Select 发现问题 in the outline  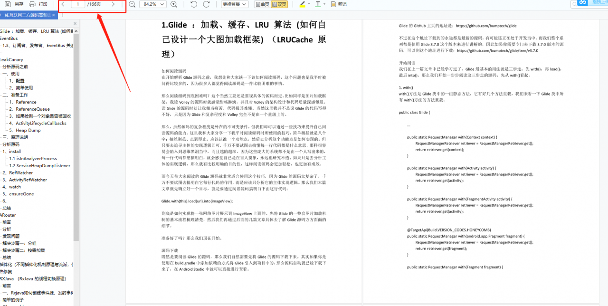[x=11, y=236]
